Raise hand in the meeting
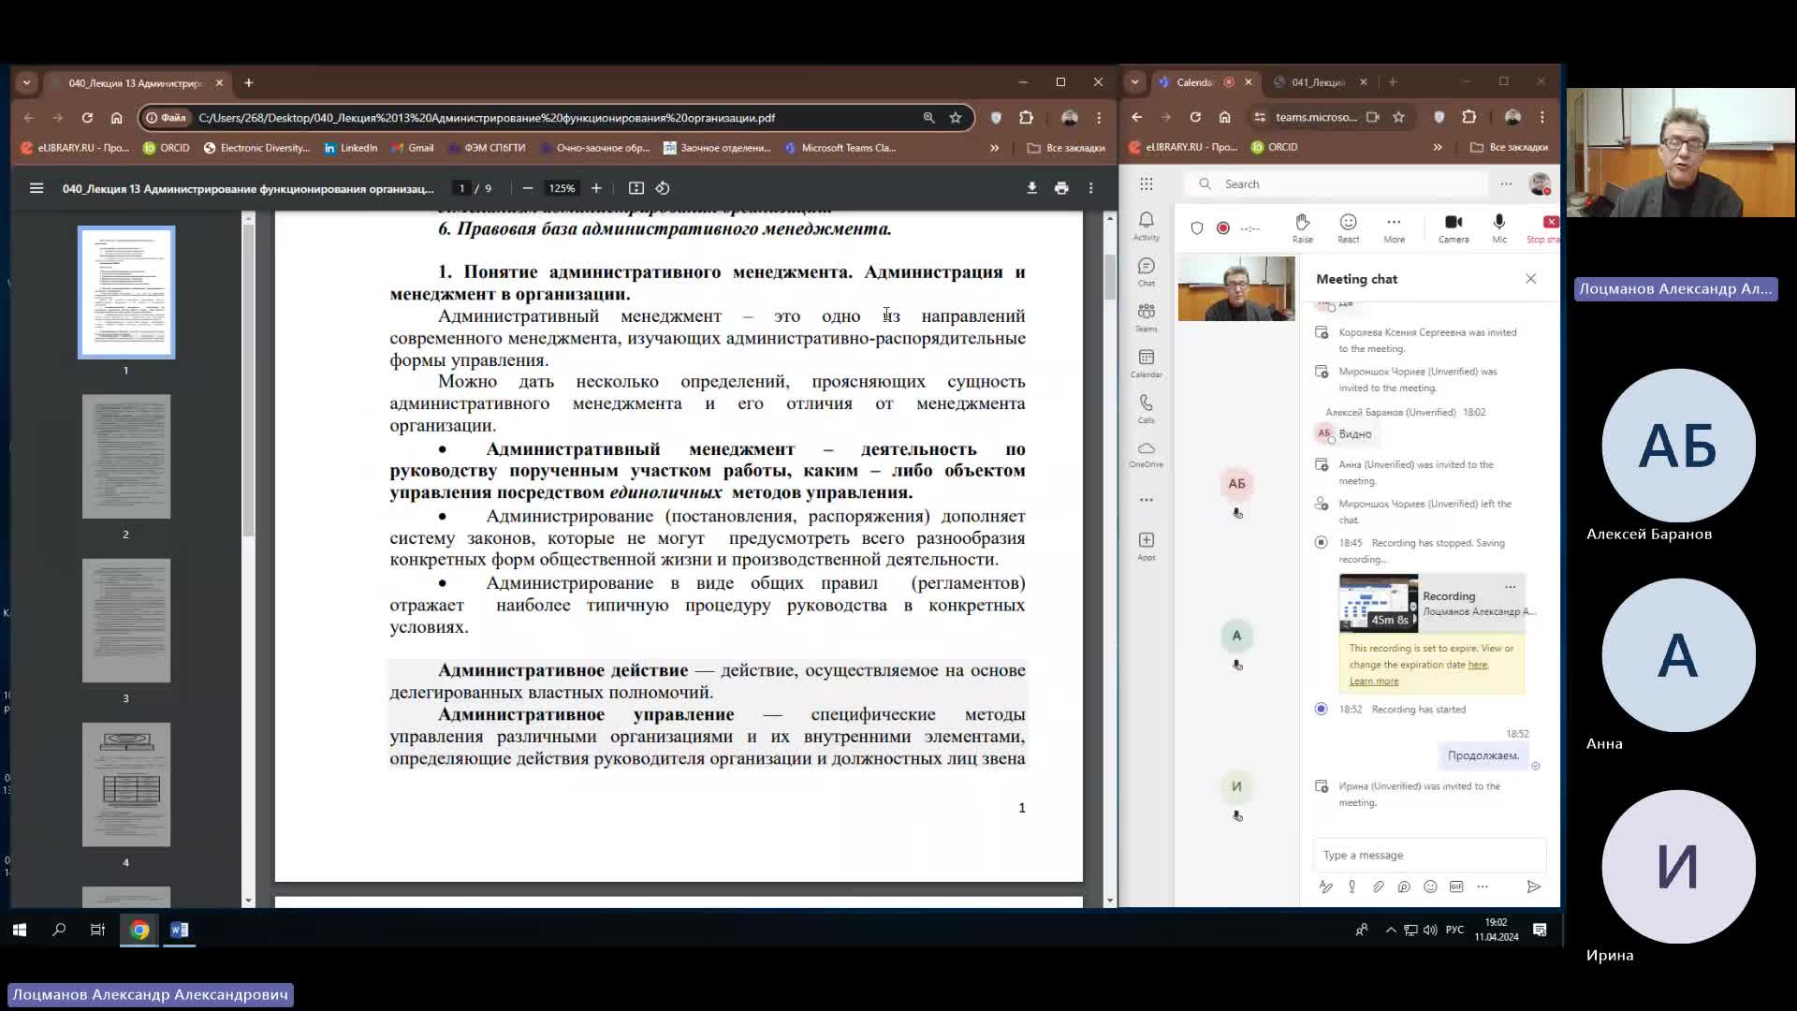 [x=1302, y=227]
